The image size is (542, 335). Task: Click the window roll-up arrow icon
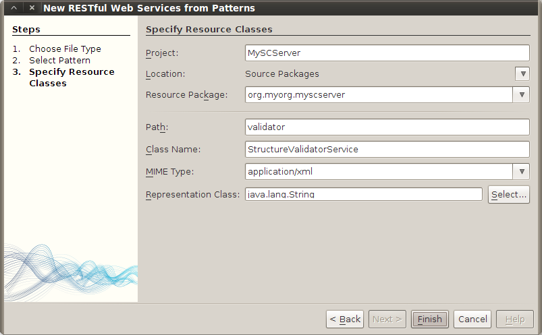[x=13, y=8]
